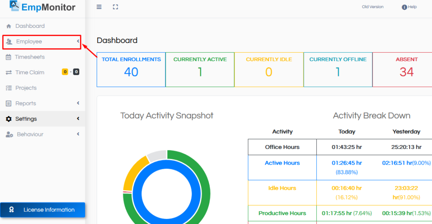Click the License Information button
Image resolution: width=432 pixels, height=224 pixels.
coord(43,210)
